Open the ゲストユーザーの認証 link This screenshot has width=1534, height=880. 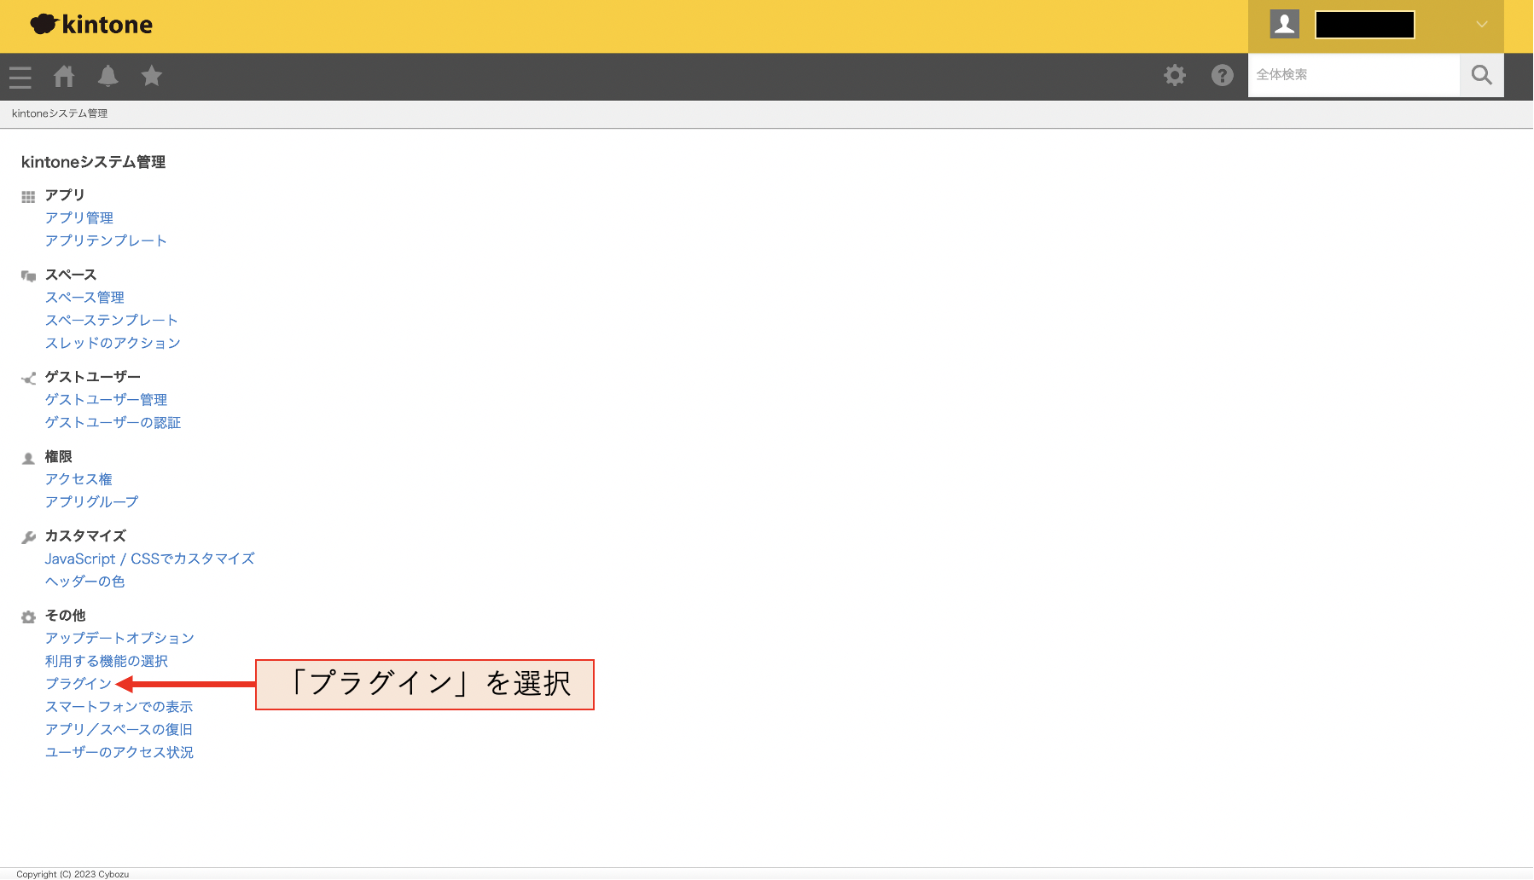click(113, 423)
